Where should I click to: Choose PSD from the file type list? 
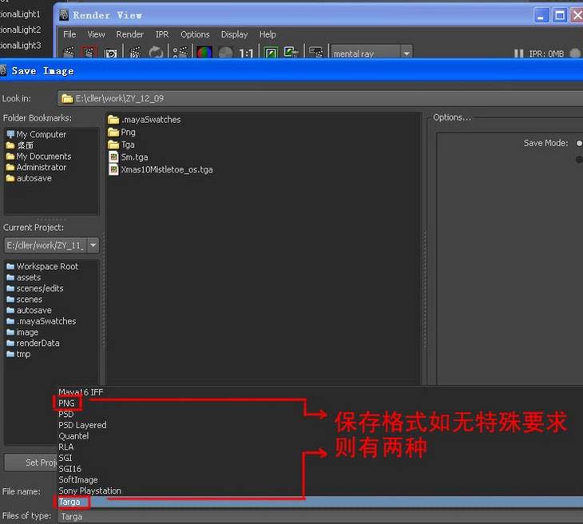coord(65,414)
